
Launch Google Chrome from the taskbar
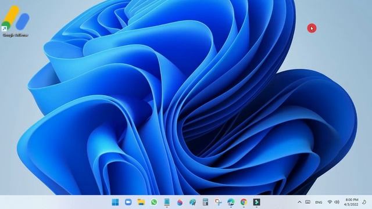(x=244, y=202)
